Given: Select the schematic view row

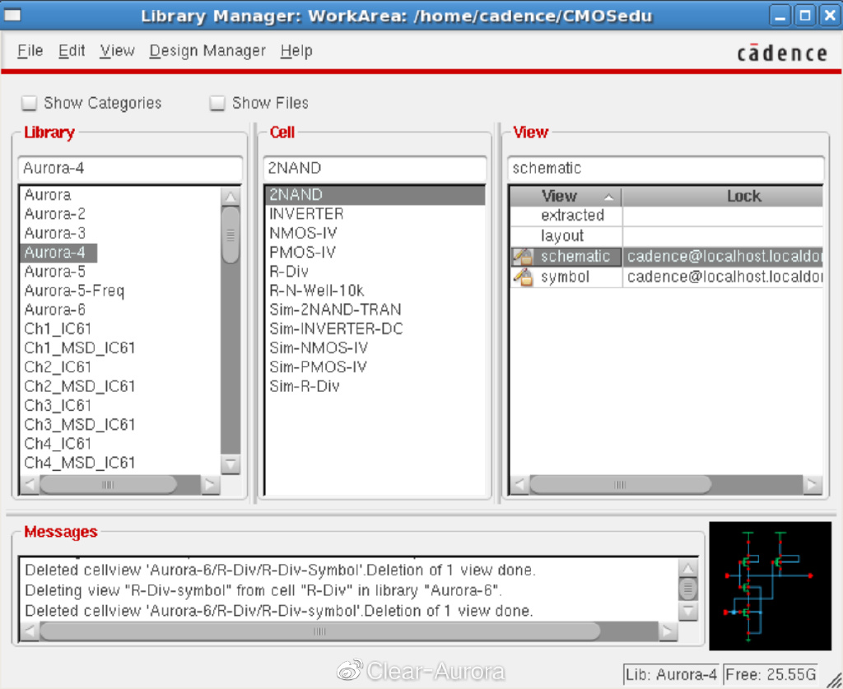Looking at the screenshot, I should point(666,256).
